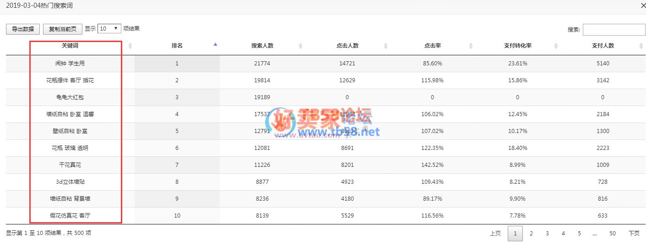Viewport: 646px width, 245px height.
Task: Jump to page 5
Action: [x=579, y=234]
